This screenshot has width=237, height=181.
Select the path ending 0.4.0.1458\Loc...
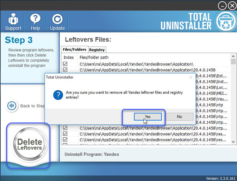[x=211, y=88]
